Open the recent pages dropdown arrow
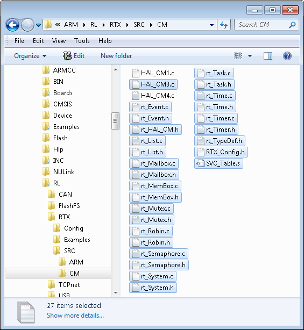The image size is (304, 330). pyautogui.click(x=38, y=25)
